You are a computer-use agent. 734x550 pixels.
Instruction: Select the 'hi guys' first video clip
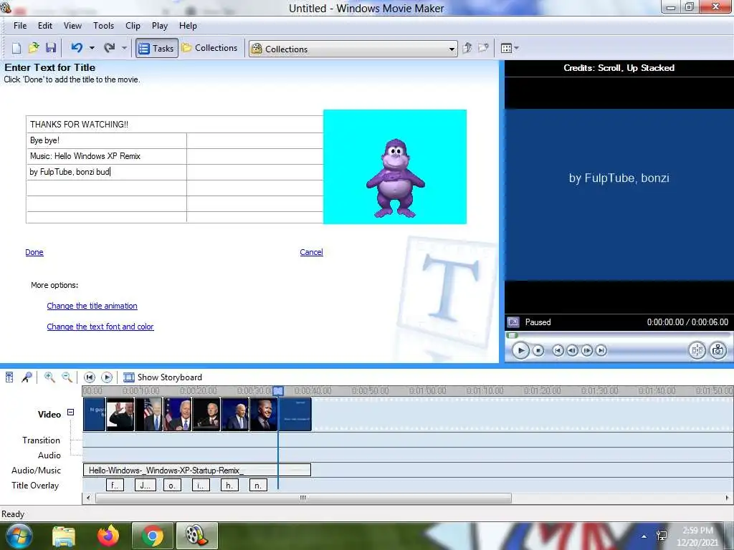click(x=94, y=414)
